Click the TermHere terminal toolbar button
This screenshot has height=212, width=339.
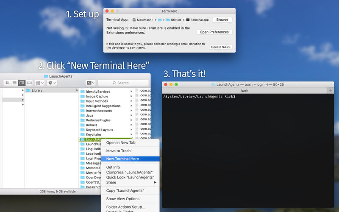point(91,83)
